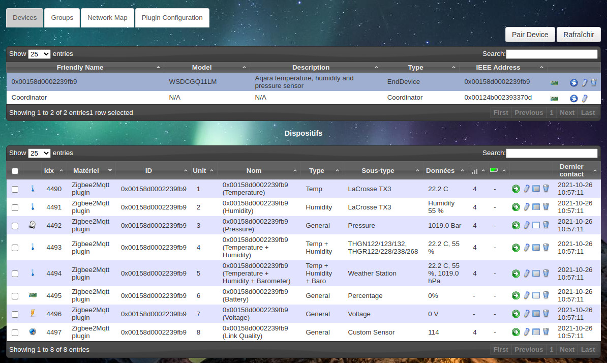This screenshot has height=363, width=607.
Task: Tick the checkbox for device 4490
Action: pyautogui.click(x=15, y=189)
